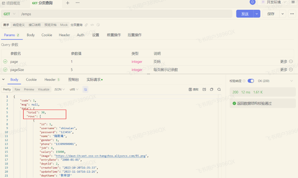The width and height of the screenshot is (298, 178).
Task: Click the circular icon after the code icon
Action: (x=98, y=25)
